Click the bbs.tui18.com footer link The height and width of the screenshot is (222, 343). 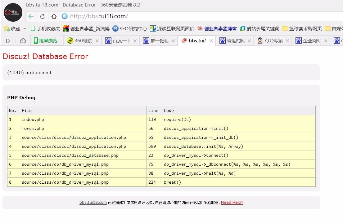[93, 203]
